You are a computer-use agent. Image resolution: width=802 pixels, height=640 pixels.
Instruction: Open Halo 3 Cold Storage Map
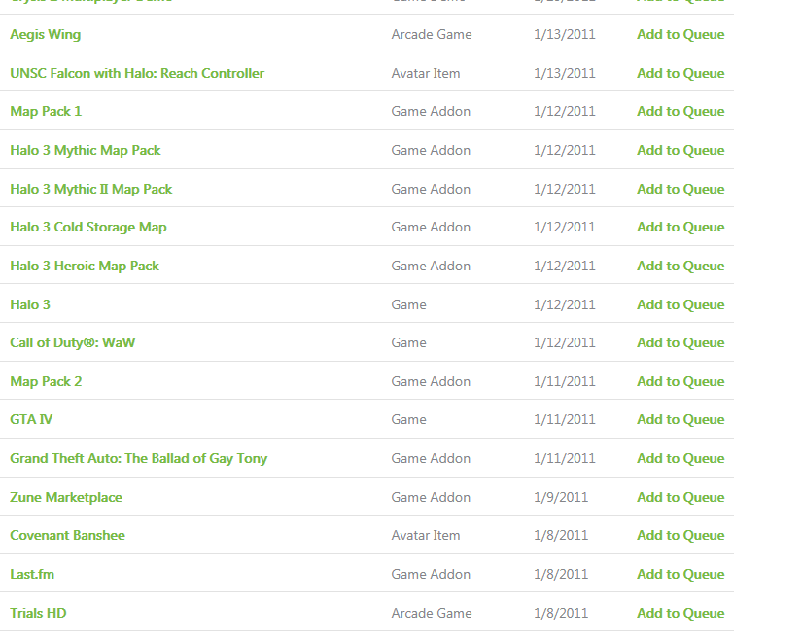coord(88,227)
